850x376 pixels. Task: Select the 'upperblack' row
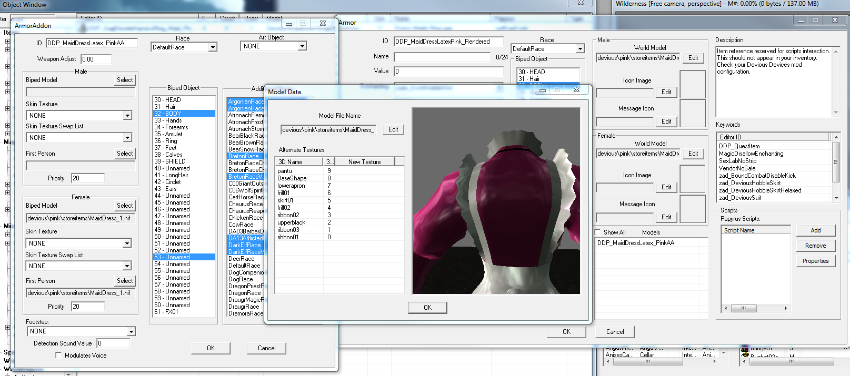click(339, 222)
